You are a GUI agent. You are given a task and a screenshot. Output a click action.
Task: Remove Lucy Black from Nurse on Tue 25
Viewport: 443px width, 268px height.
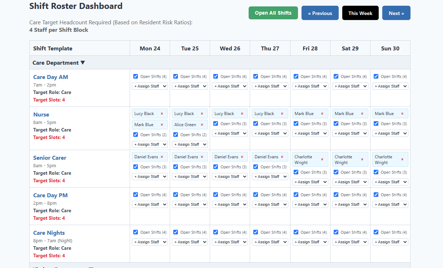pos(202,114)
